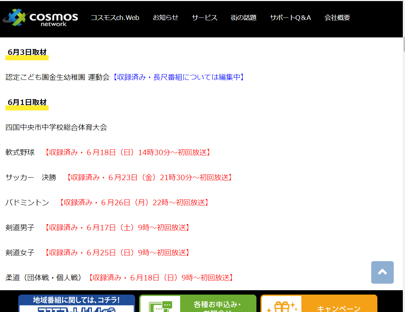405x312 pixels.
Task: Select サービス in the navigation bar
Action: tap(204, 18)
